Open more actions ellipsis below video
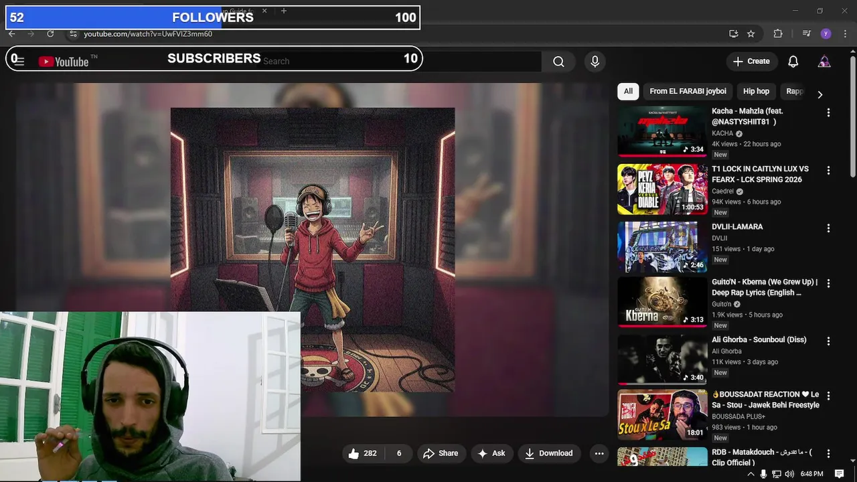The width and height of the screenshot is (857, 482). click(599, 453)
